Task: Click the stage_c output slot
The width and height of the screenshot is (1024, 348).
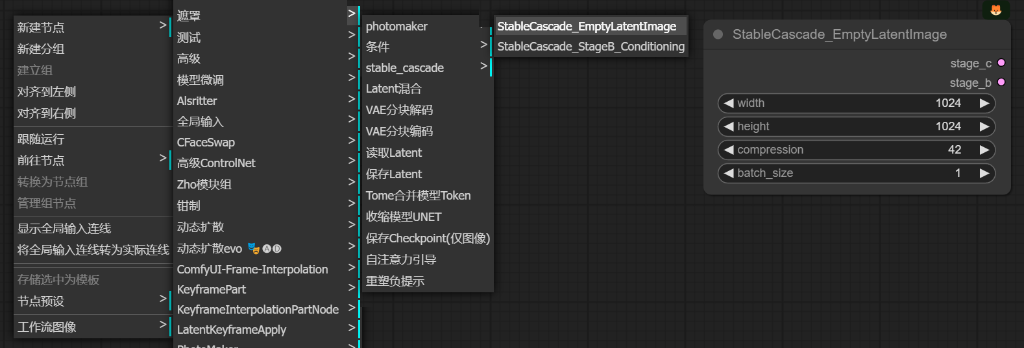Action: point(1001,63)
